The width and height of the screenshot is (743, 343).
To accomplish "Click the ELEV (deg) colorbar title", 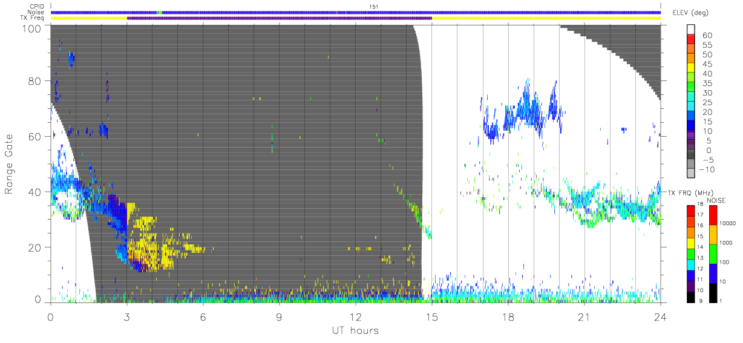I will (x=692, y=13).
